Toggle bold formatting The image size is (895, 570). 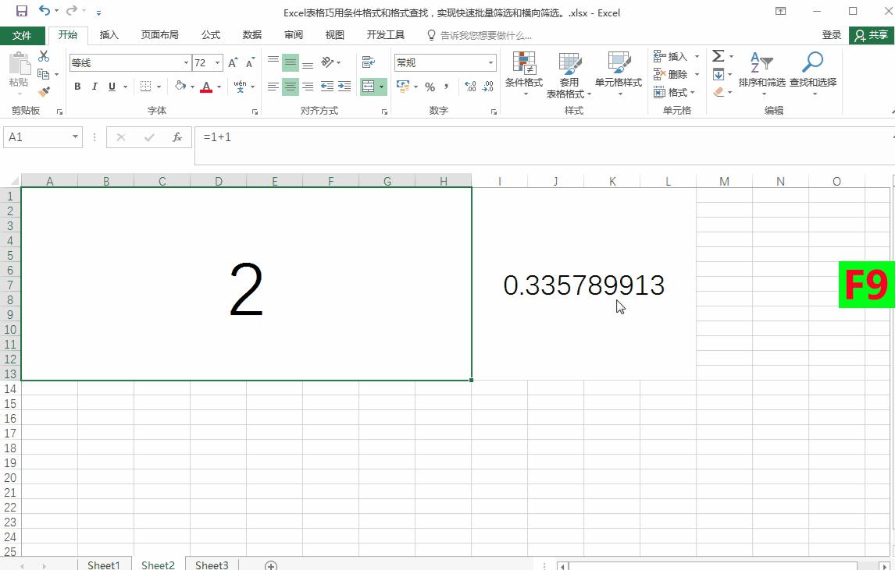coord(77,87)
